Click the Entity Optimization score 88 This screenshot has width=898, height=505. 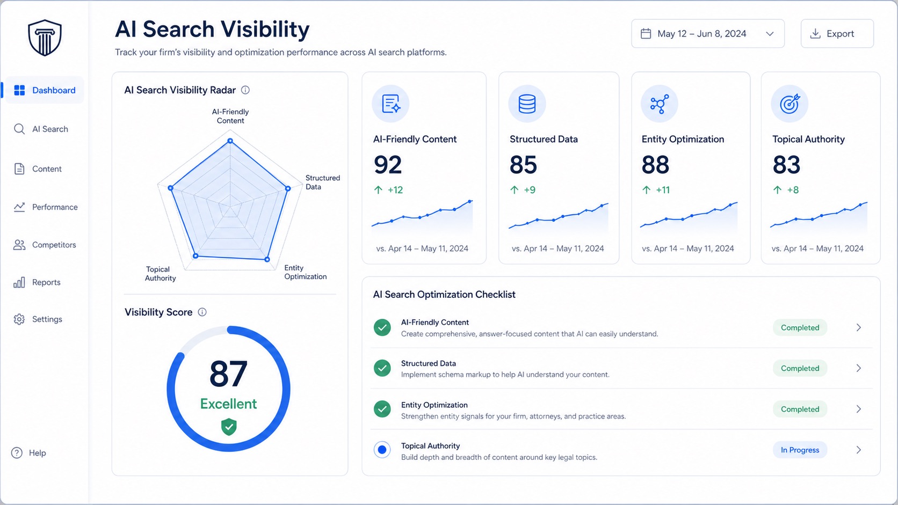tap(655, 165)
